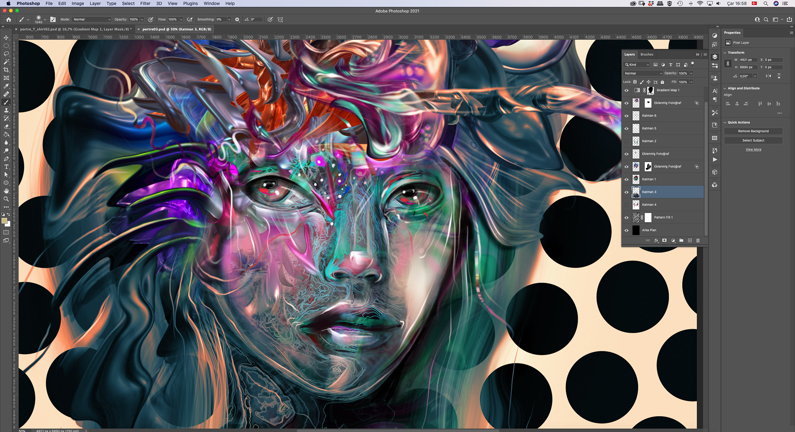The image size is (795, 432).
Task: Select the Pen tool
Action: [6, 158]
